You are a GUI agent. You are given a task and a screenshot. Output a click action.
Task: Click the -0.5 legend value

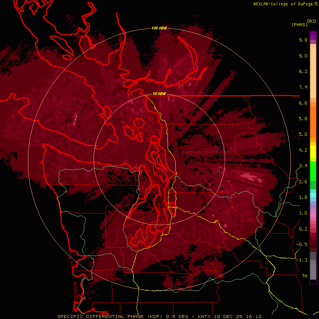pyautogui.click(x=302, y=245)
